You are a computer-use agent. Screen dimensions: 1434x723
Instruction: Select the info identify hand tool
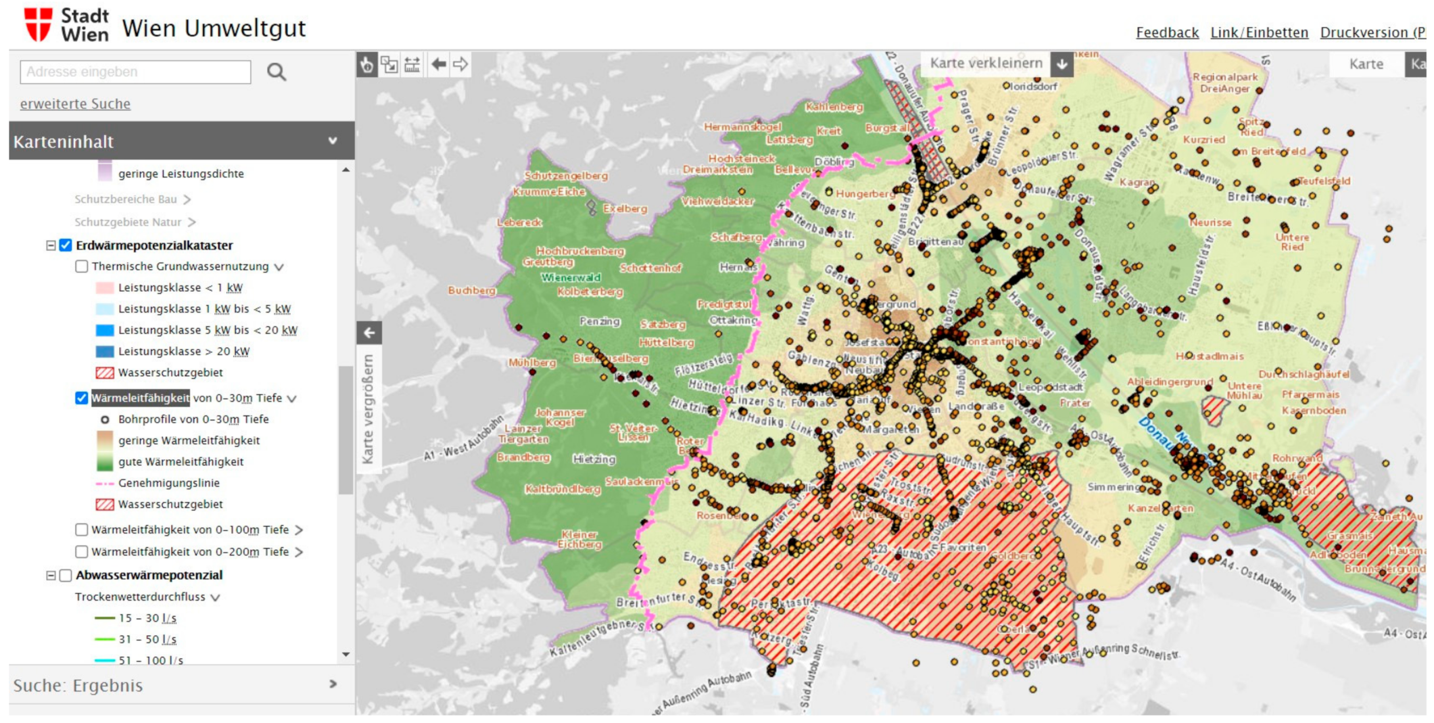[367, 65]
